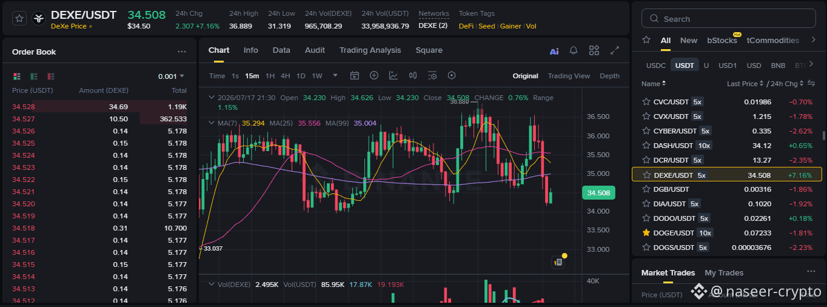Image resolution: width=827 pixels, height=307 pixels.
Task: Switch to the Info tab
Action: click(x=251, y=50)
